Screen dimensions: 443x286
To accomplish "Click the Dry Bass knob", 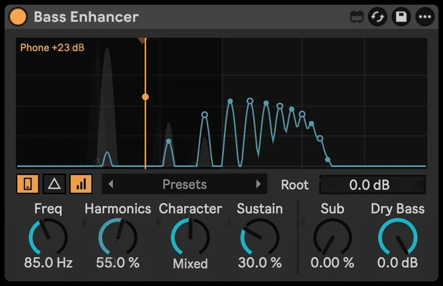I will (398, 237).
